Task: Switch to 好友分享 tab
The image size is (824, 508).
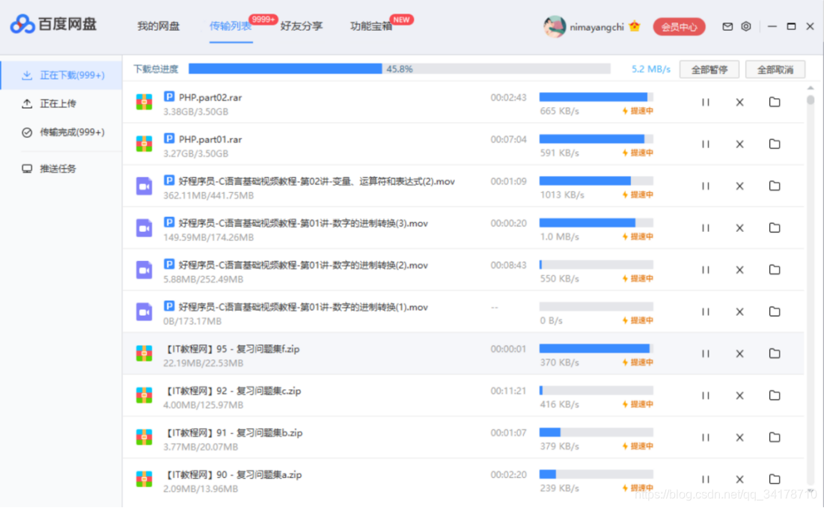Action: [301, 25]
